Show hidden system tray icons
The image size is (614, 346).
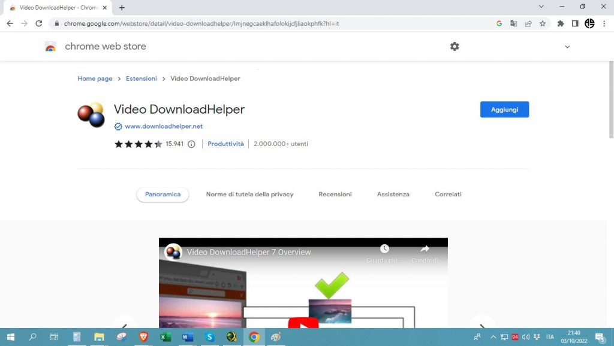[x=493, y=337]
